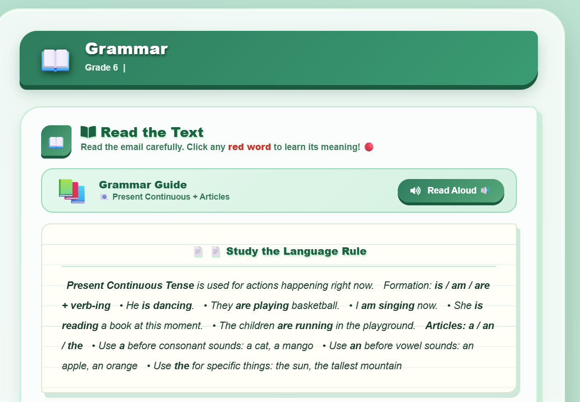This screenshot has height=402, width=580.
Task: Click the stacked books icon in Grammar Guide
Action: 72,191
